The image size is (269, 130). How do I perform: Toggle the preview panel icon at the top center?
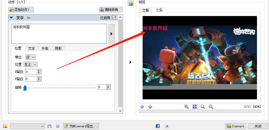[x=131, y=3]
